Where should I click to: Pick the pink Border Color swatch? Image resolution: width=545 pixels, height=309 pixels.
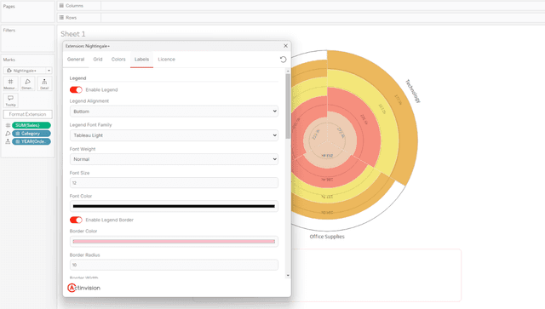point(174,241)
